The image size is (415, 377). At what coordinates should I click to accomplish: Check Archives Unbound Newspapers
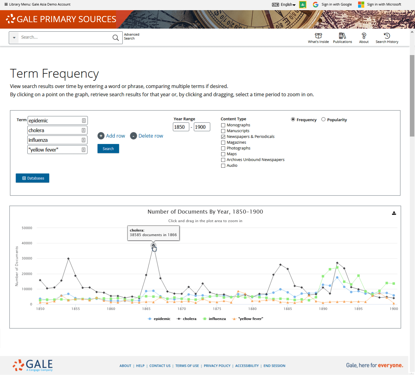point(223,160)
